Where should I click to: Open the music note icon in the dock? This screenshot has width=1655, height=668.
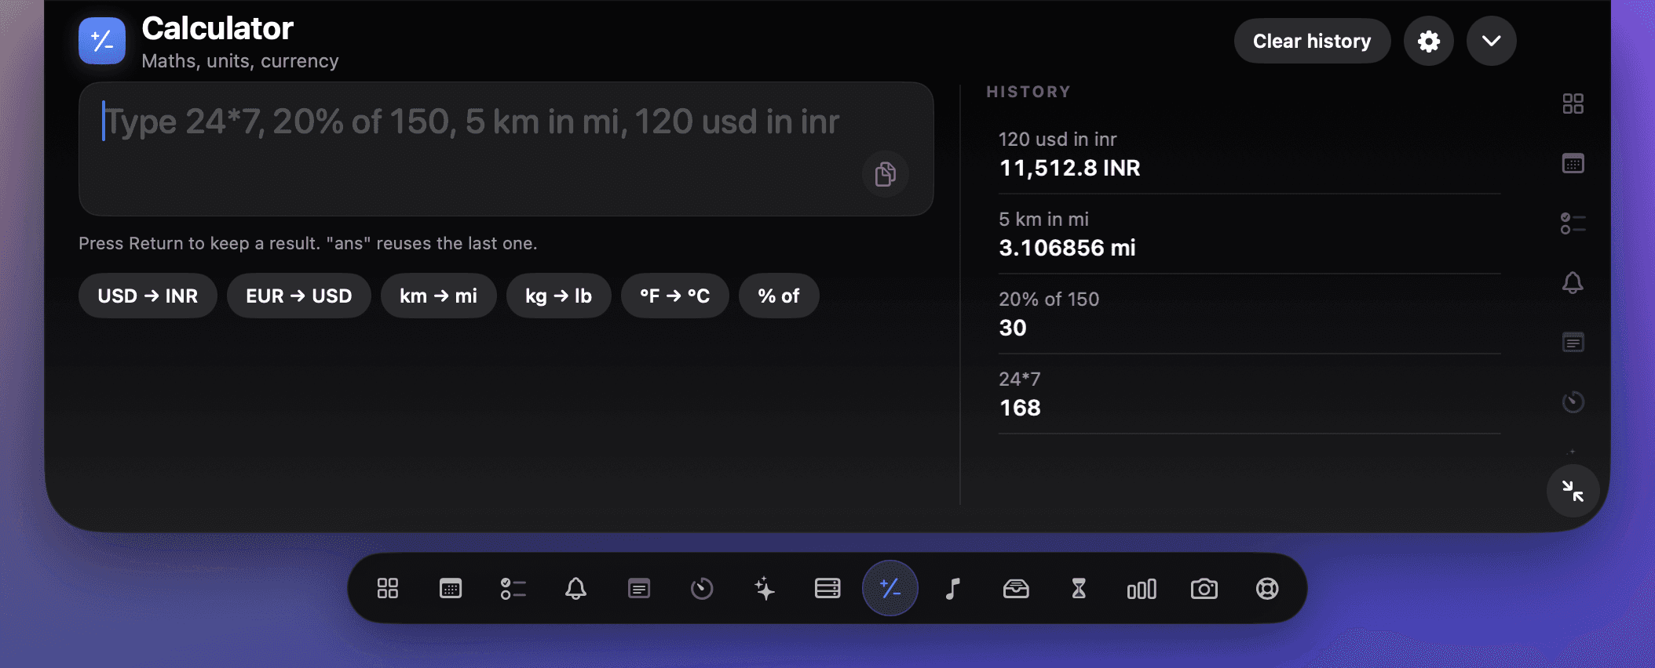(x=953, y=589)
